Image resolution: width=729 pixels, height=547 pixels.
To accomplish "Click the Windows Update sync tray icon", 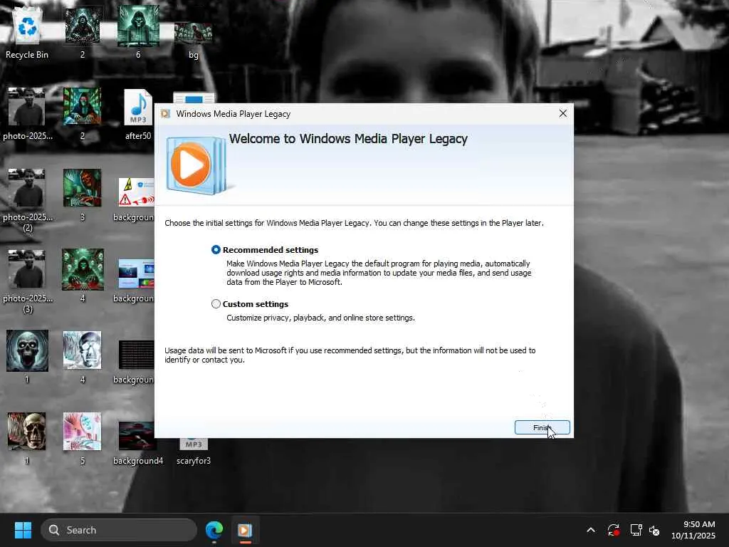I will coord(613,530).
